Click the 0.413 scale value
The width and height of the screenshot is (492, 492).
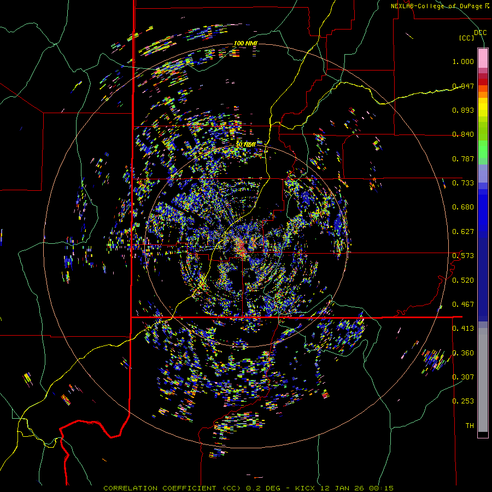pos(463,328)
